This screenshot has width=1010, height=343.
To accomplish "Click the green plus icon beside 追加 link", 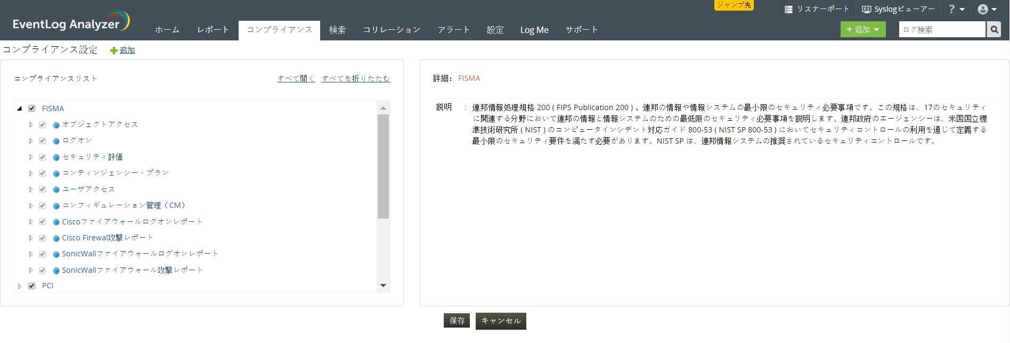I will (x=113, y=51).
